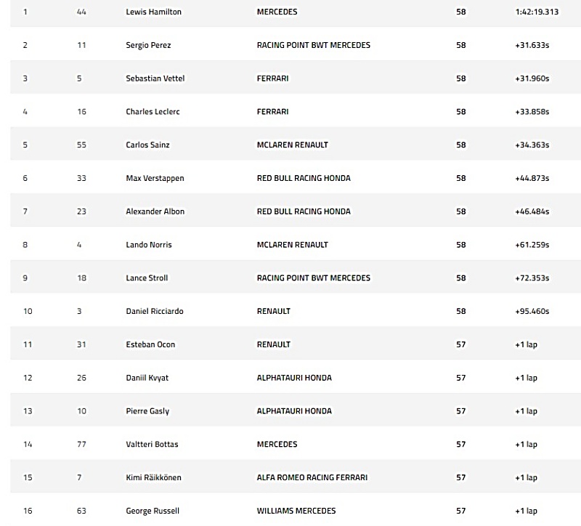The width and height of the screenshot is (581, 526).
Task: Select Valtteri Bottas's name
Action: pos(152,444)
